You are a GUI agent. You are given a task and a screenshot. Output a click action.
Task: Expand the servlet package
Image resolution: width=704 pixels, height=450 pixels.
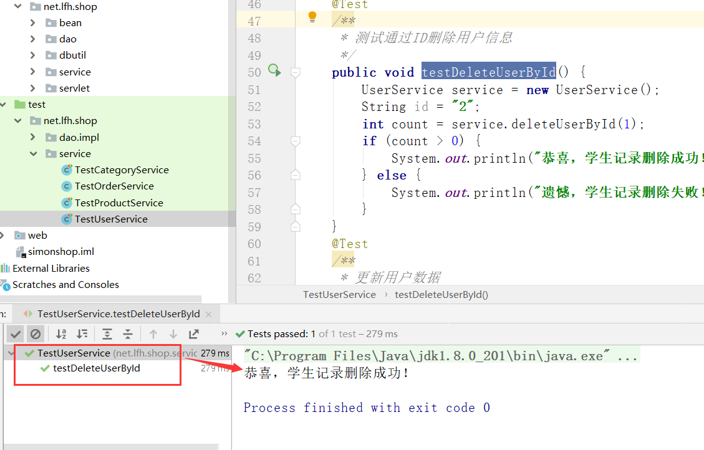pyautogui.click(x=32, y=89)
